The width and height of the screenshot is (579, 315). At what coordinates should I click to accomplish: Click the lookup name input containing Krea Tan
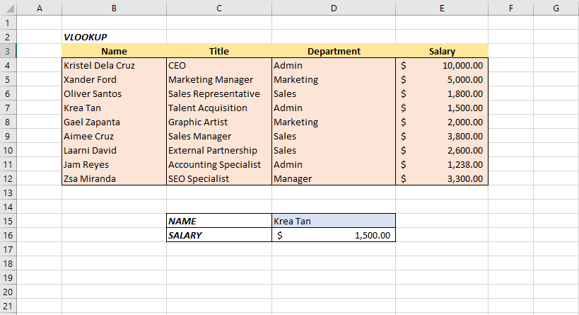pyautogui.click(x=334, y=221)
